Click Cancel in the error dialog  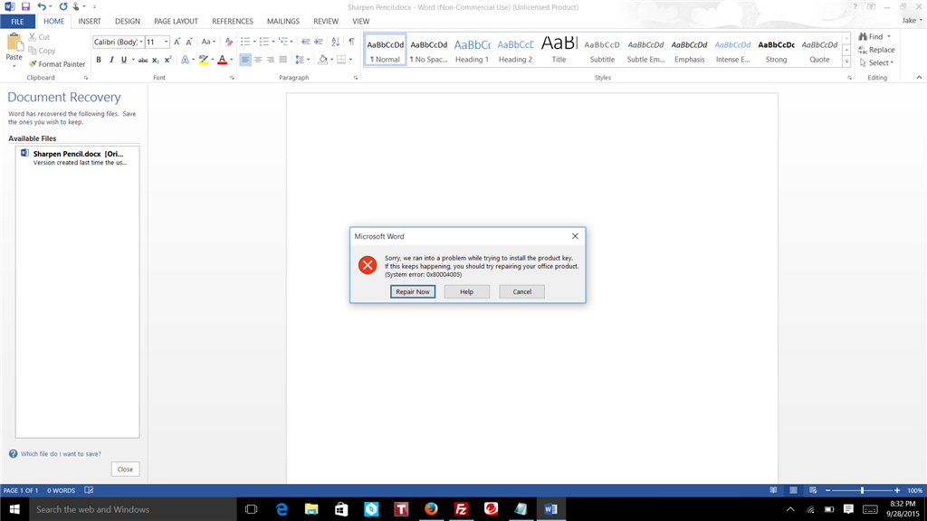(521, 292)
